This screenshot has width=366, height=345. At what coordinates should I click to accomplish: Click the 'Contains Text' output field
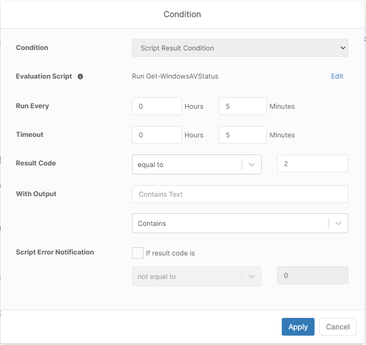point(240,194)
